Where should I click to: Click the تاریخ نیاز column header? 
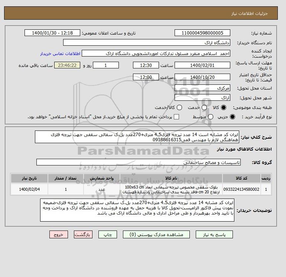point(29,178)
